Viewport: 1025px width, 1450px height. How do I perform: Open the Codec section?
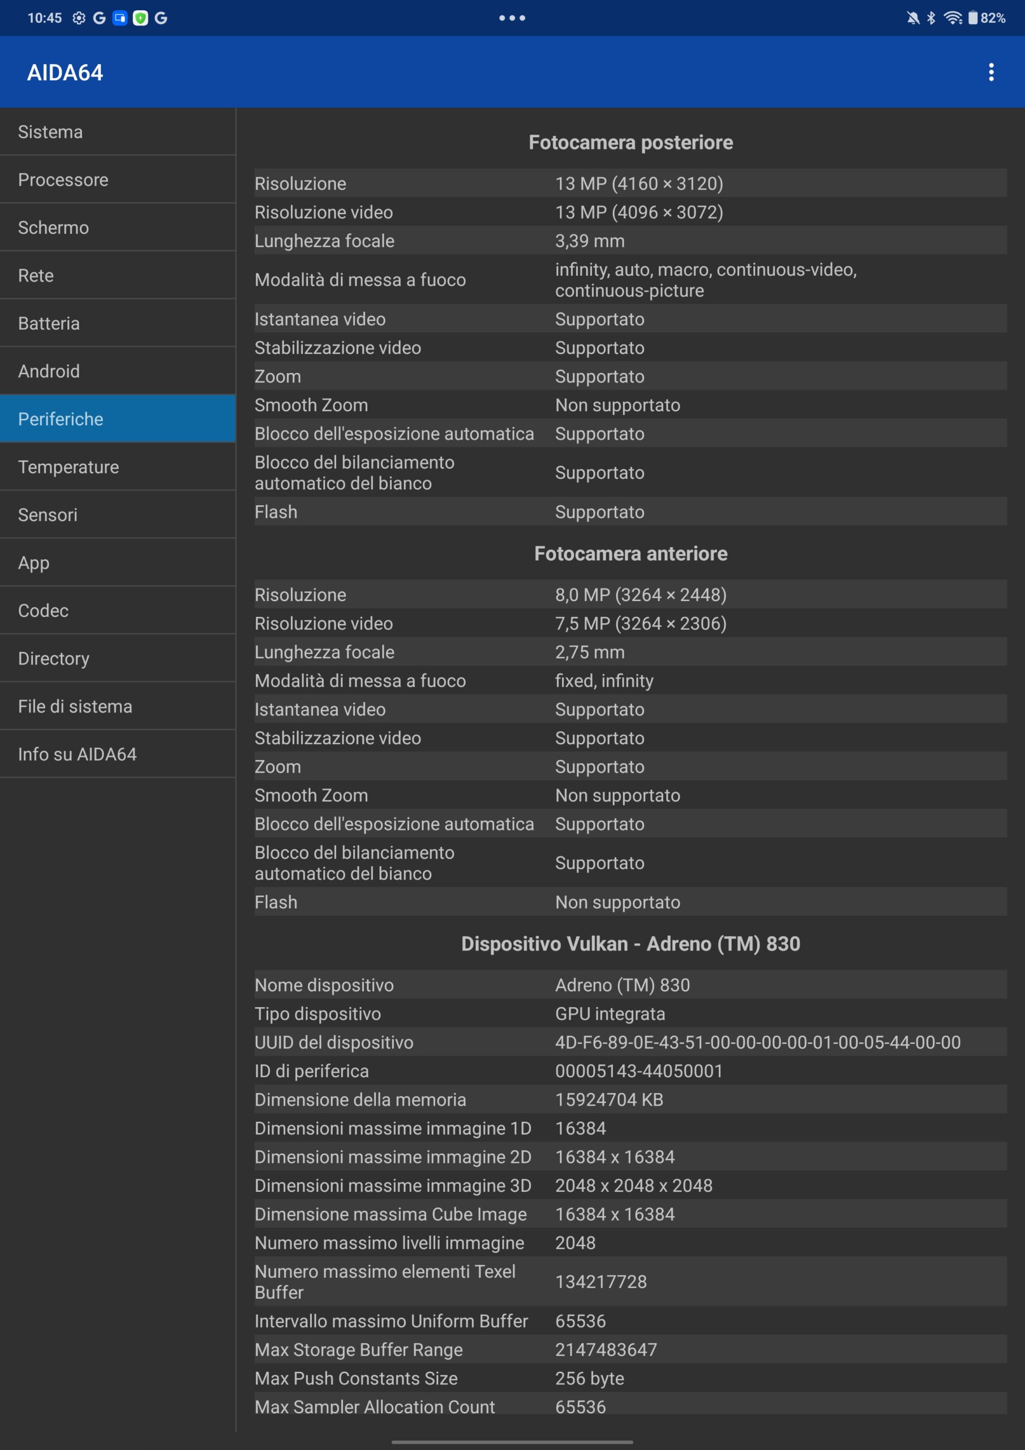pos(117,610)
